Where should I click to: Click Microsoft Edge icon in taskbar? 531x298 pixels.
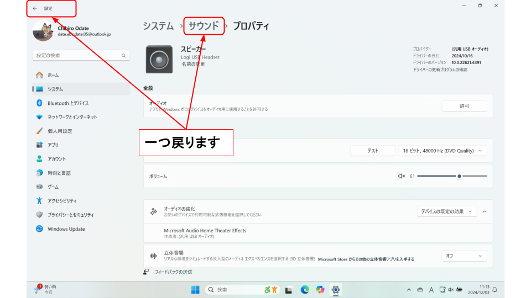(x=304, y=290)
